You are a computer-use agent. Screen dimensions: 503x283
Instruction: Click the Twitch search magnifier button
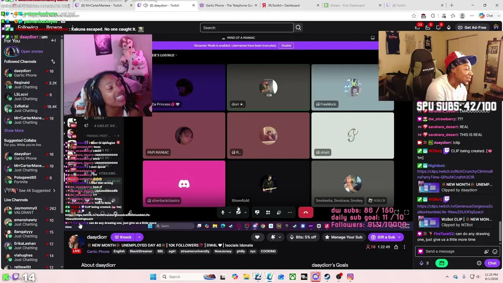(x=298, y=28)
